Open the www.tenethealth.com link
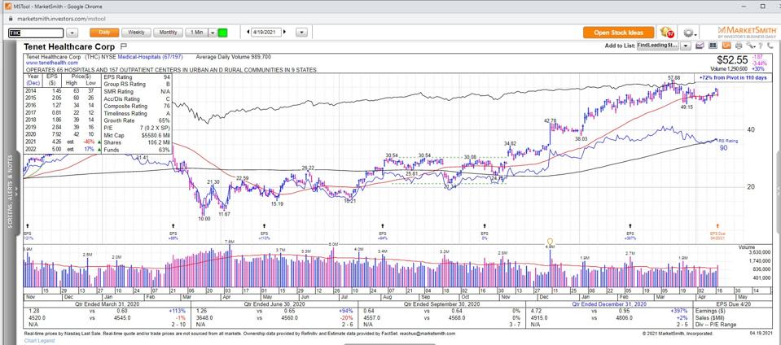The image size is (781, 345). (52, 63)
